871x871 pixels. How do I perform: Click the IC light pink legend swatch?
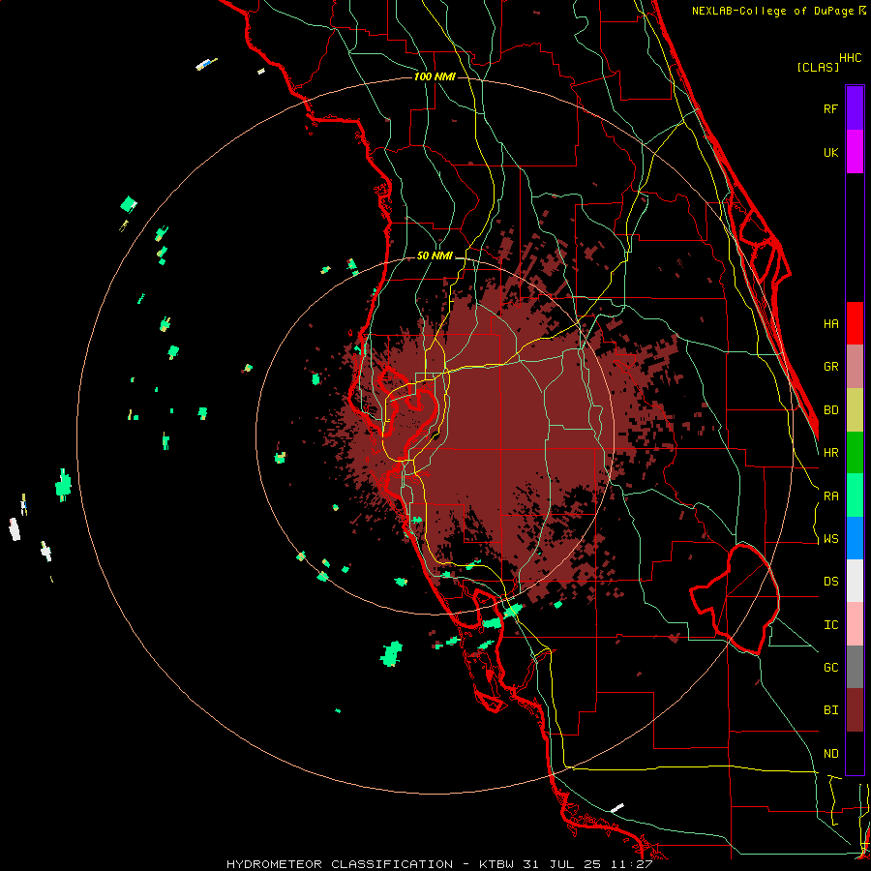pyautogui.click(x=855, y=624)
